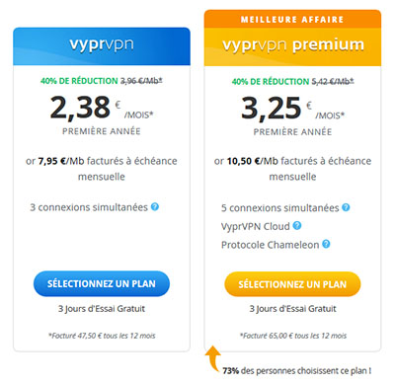The width and height of the screenshot is (395, 384).
Task: Click 3 Jours d'Essai Gratuit under premium plan
Action: click(292, 309)
